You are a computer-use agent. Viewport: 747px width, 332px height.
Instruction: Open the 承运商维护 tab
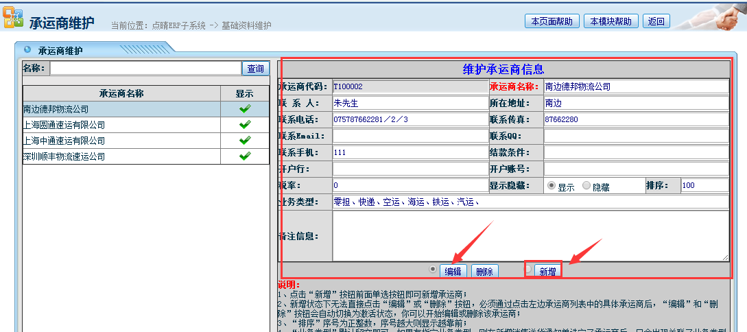coord(60,50)
